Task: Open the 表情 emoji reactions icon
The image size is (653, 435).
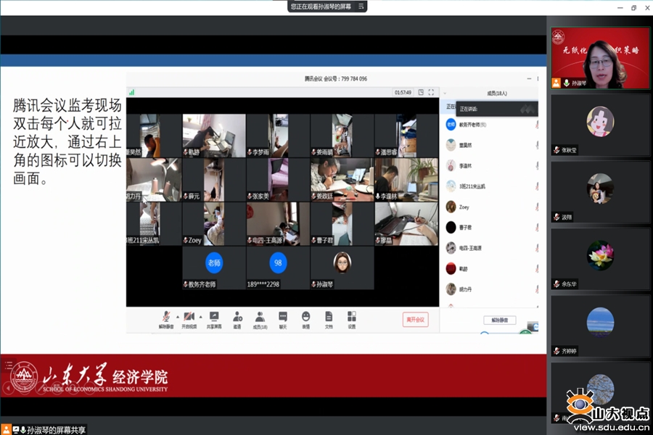Action: [x=306, y=317]
